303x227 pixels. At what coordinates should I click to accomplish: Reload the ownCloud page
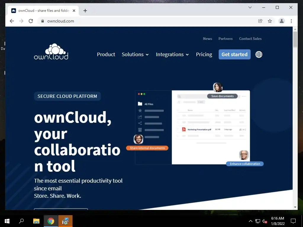31,21
